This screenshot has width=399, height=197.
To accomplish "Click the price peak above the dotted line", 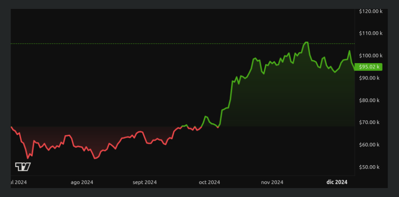I will [306, 42].
